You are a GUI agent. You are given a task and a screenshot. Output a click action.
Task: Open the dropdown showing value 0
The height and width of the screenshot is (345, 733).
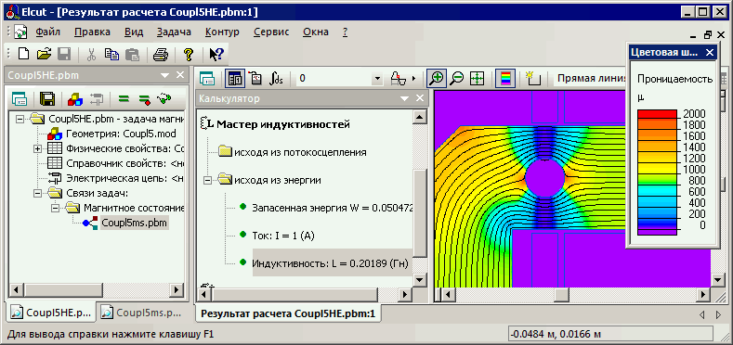[x=378, y=79]
